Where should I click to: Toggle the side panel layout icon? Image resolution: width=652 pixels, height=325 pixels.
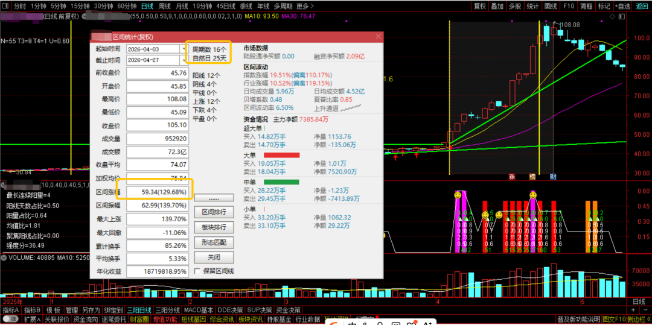[621, 16]
